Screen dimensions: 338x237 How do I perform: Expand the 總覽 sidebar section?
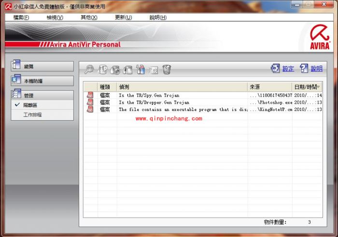(42, 66)
